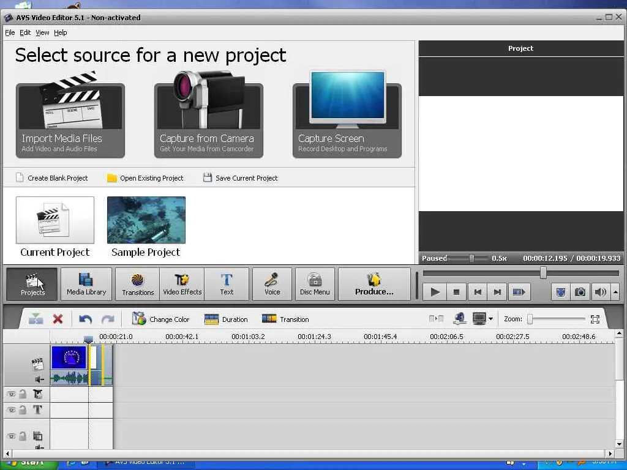This screenshot has width=627, height=470.
Task: Open the Disc Menu panel
Action: click(x=315, y=284)
